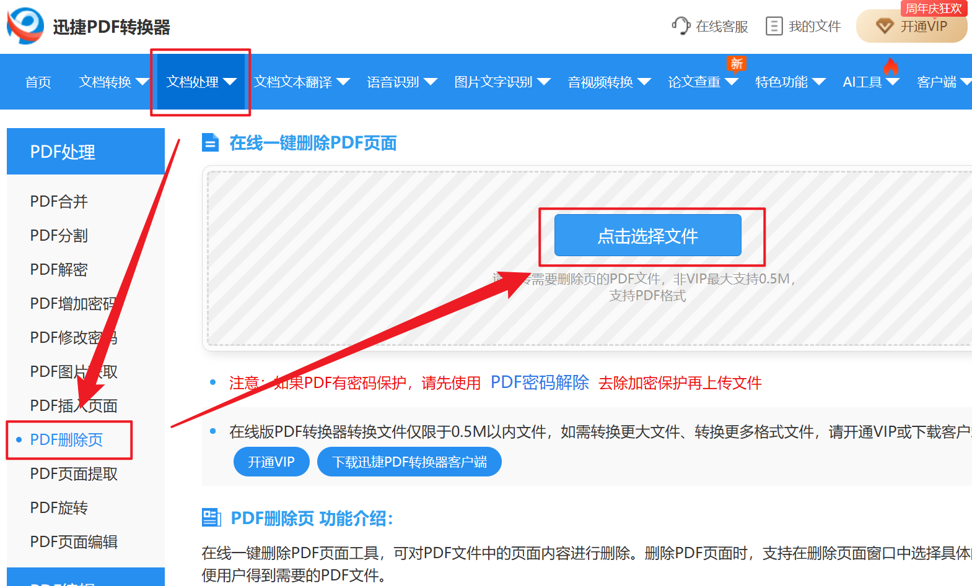The image size is (972, 586).
Task: Select PDF插入页面 in the sidebar
Action: tap(73, 405)
